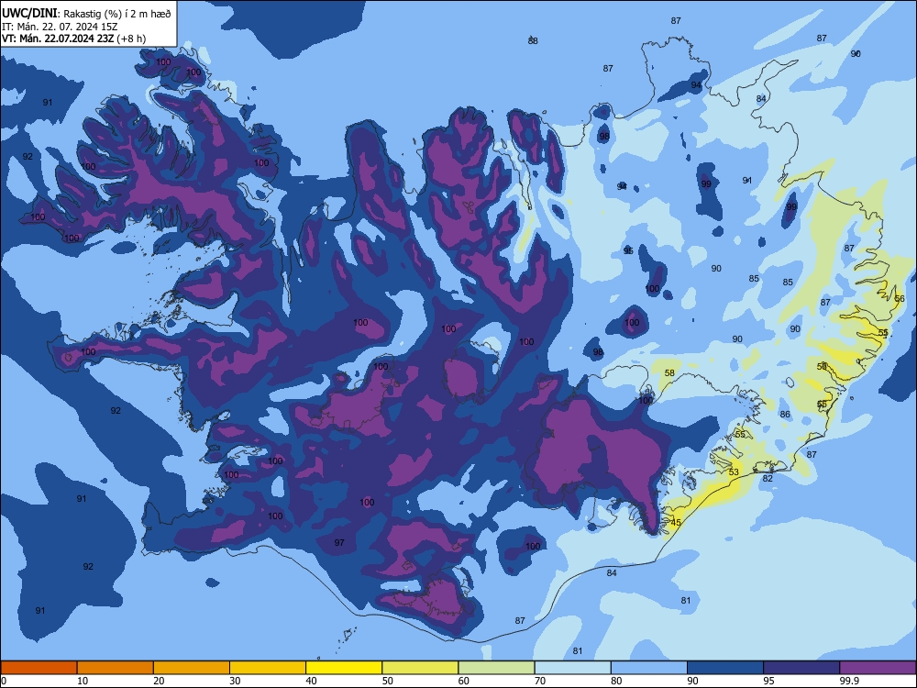This screenshot has height=688, width=917.
Task: Click the indigo 95–99.9 legend swatch
Action: pos(801,668)
